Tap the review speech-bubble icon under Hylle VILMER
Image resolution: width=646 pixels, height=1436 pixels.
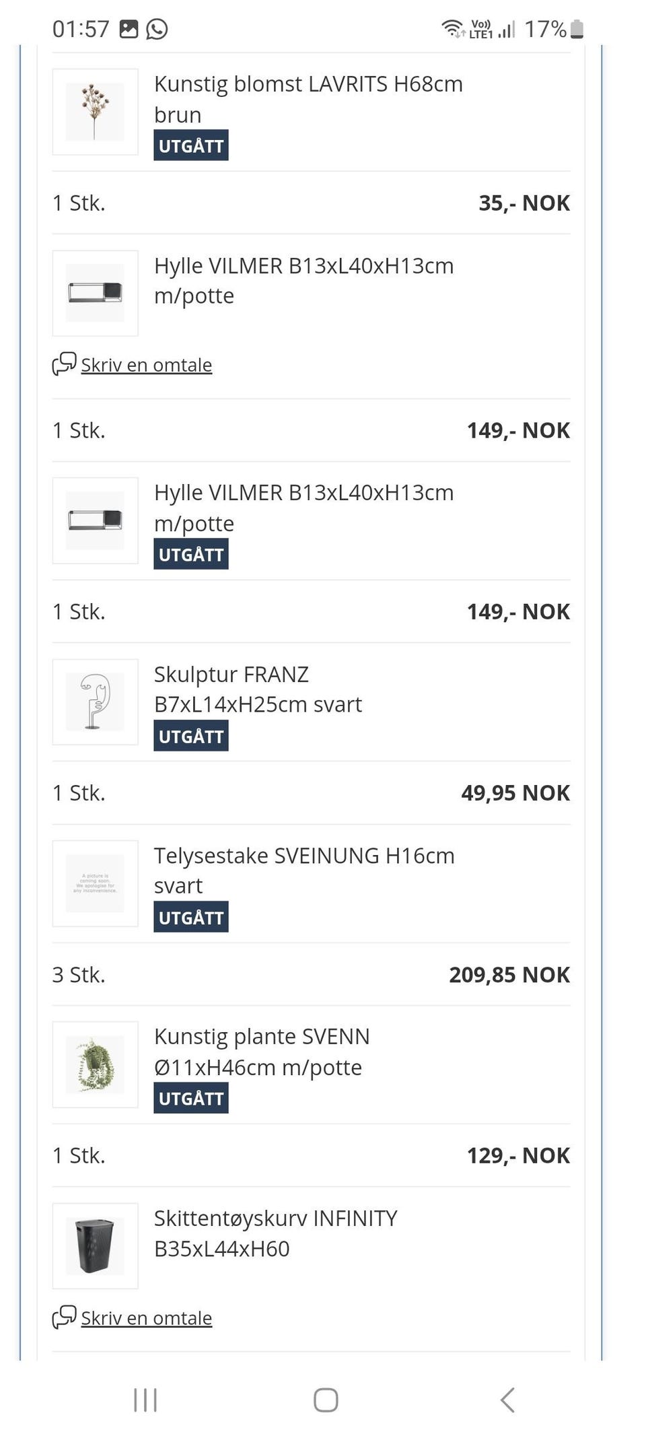pyautogui.click(x=65, y=364)
